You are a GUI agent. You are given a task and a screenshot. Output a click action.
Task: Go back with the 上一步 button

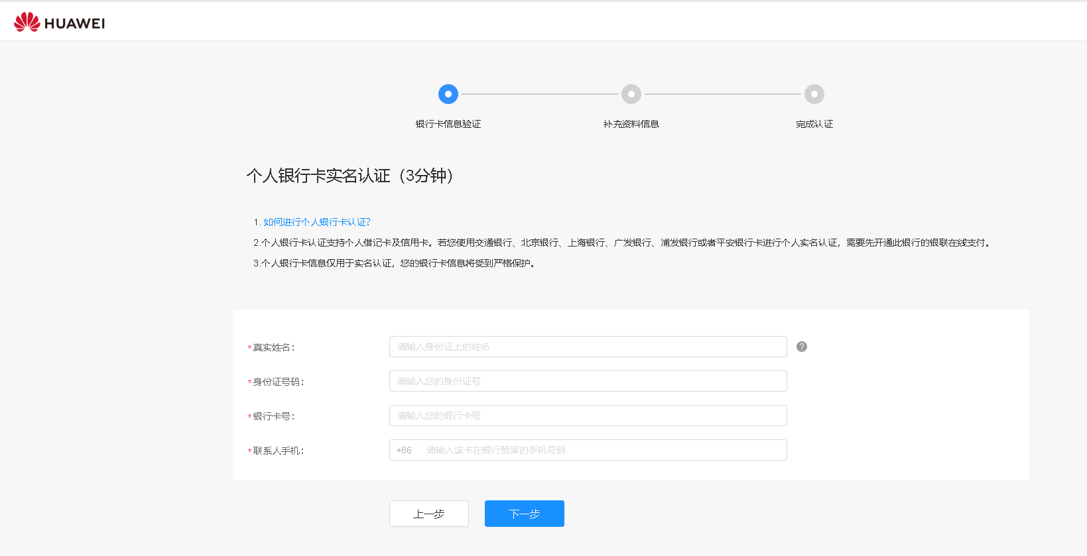pyautogui.click(x=429, y=514)
